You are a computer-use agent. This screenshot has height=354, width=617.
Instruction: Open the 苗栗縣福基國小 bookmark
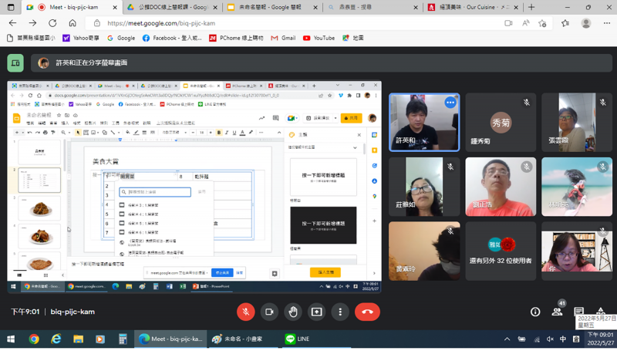tap(31, 38)
